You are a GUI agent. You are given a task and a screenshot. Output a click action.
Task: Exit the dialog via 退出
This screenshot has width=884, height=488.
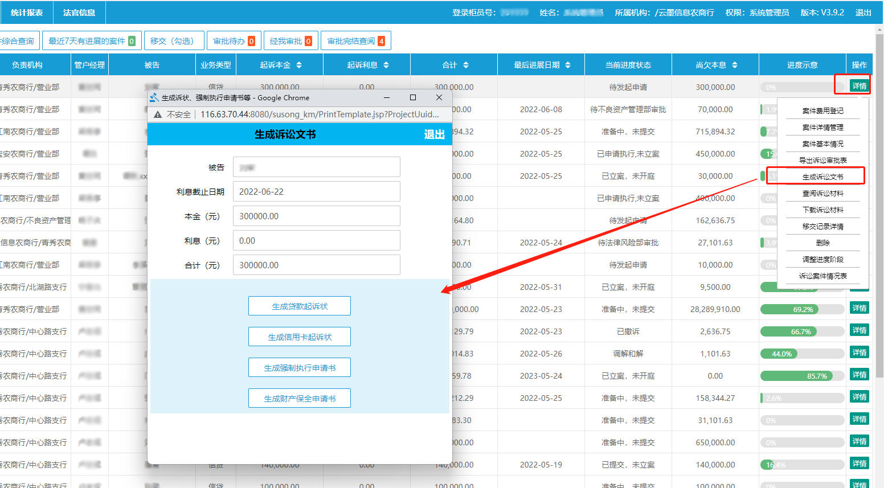click(434, 134)
